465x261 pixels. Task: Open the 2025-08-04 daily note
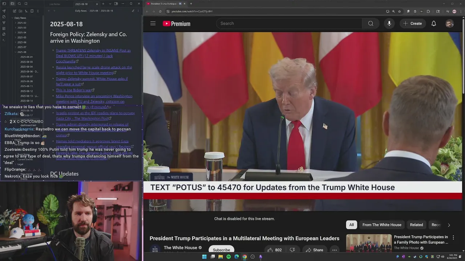pos(27,67)
